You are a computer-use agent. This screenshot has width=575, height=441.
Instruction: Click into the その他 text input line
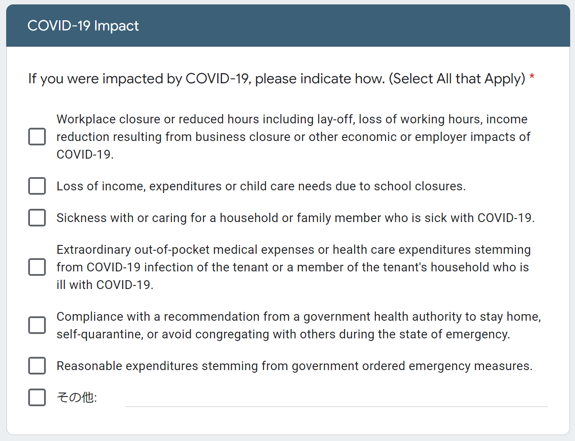click(x=337, y=398)
